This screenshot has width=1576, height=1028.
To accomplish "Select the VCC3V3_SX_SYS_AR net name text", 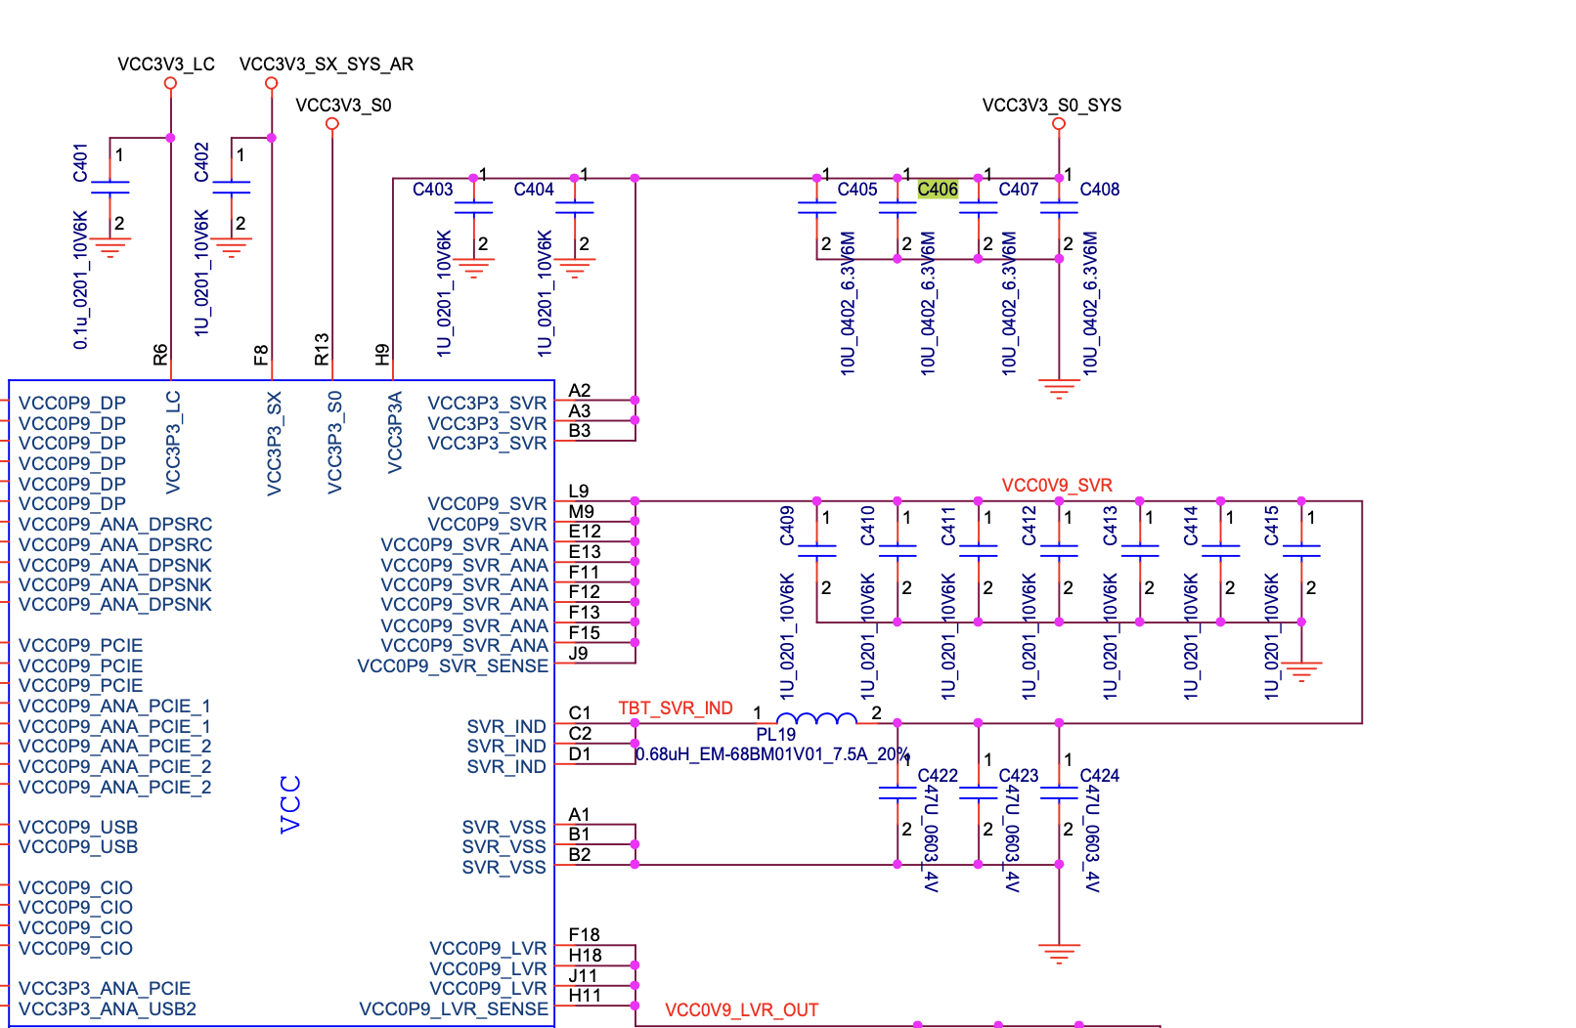I will tap(327, 64).
